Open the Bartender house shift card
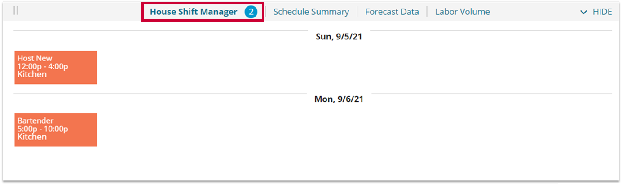 [56, 130]
